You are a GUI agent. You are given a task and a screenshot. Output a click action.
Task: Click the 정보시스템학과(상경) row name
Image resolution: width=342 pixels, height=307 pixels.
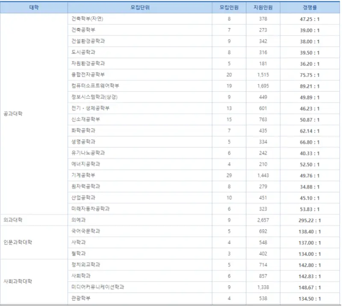coord(94,97)
